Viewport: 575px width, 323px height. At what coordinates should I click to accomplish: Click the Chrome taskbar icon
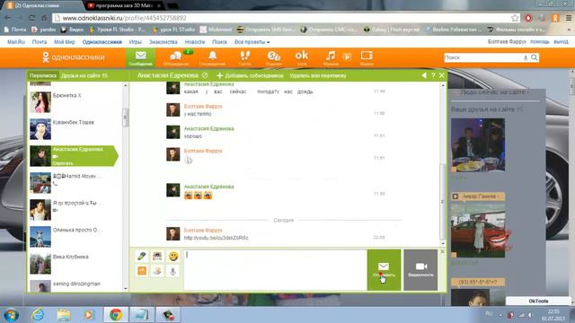click(116, 315)
